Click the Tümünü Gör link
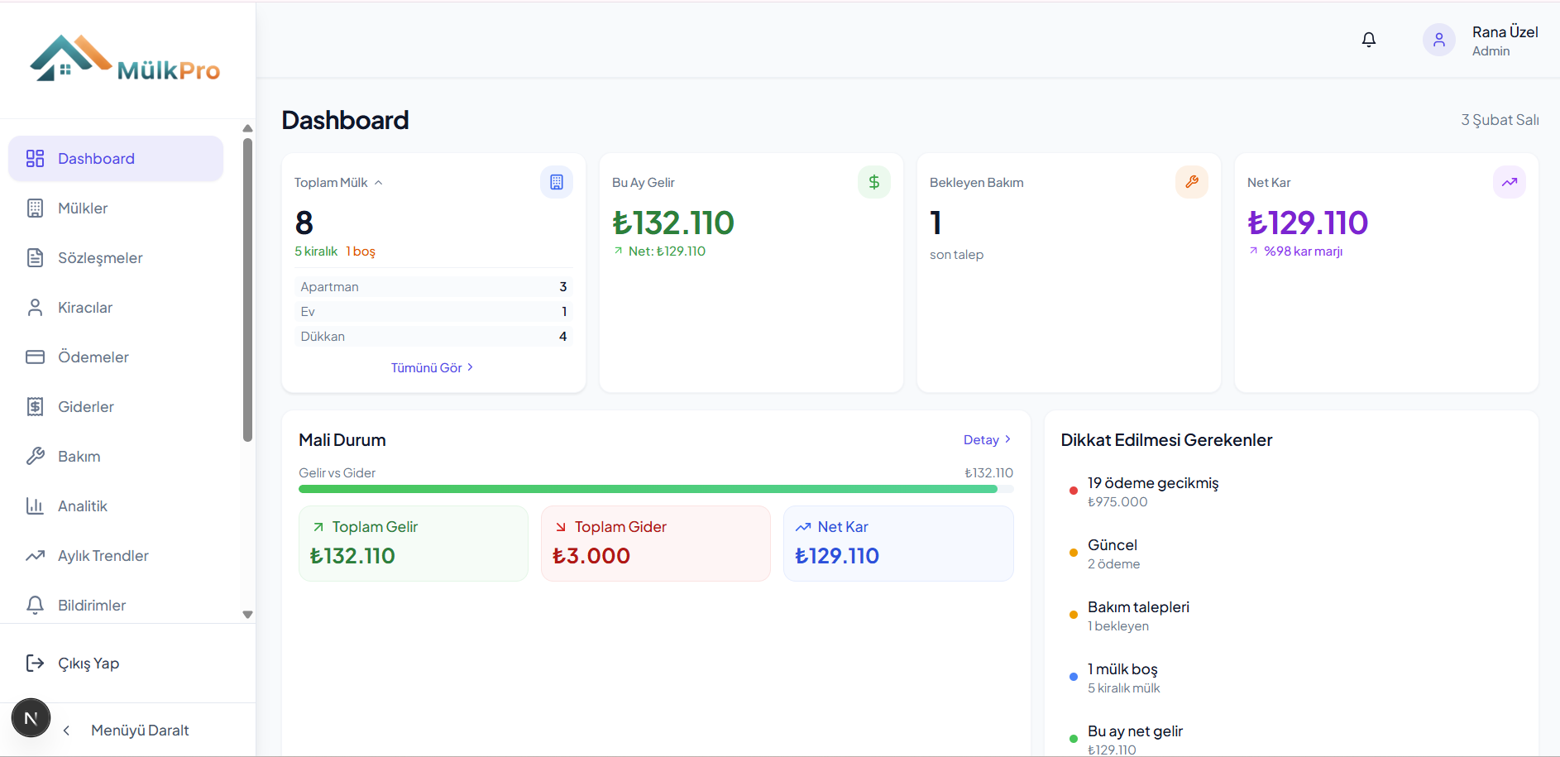 (432, 368)
